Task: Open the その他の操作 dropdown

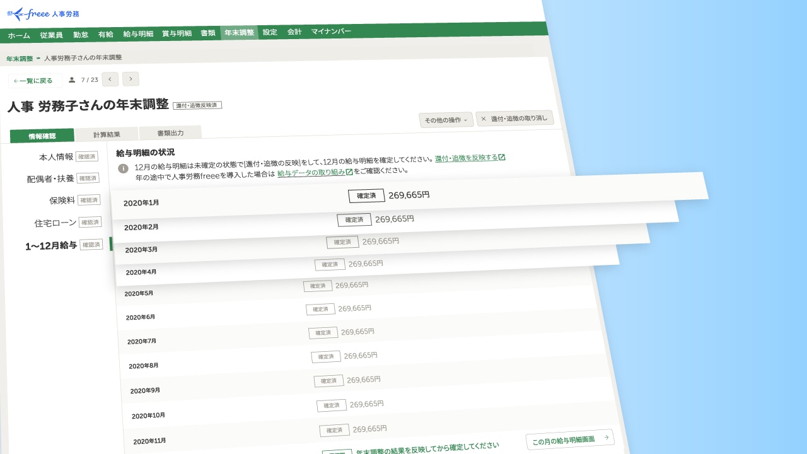Action: point(446,119)
